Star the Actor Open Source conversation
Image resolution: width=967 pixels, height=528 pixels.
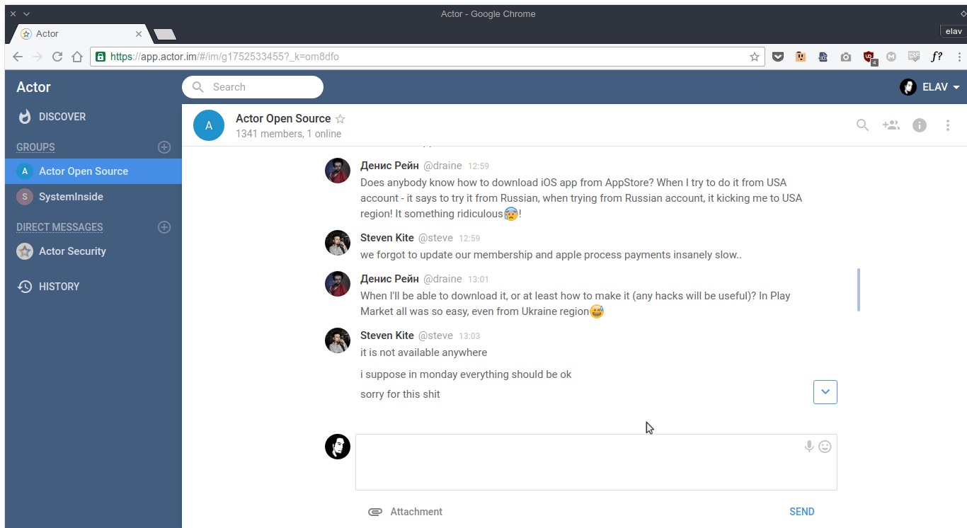point(341,119)
